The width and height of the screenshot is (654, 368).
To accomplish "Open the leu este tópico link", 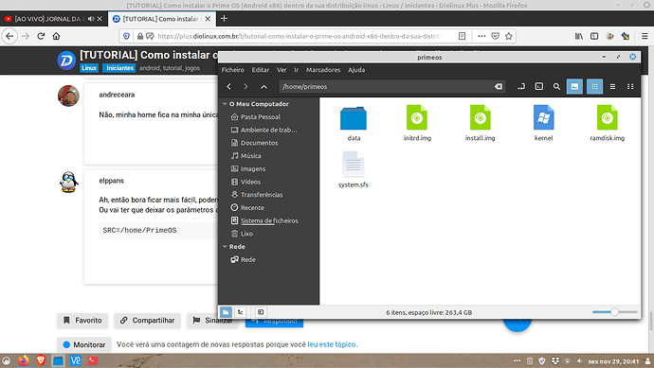I will click(x=332, y=344).
